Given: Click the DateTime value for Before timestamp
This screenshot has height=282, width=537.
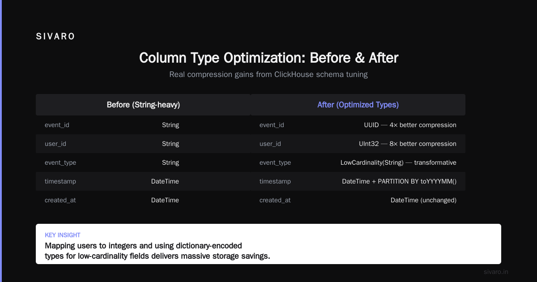Looking at the screenshot, I should 165,181.
